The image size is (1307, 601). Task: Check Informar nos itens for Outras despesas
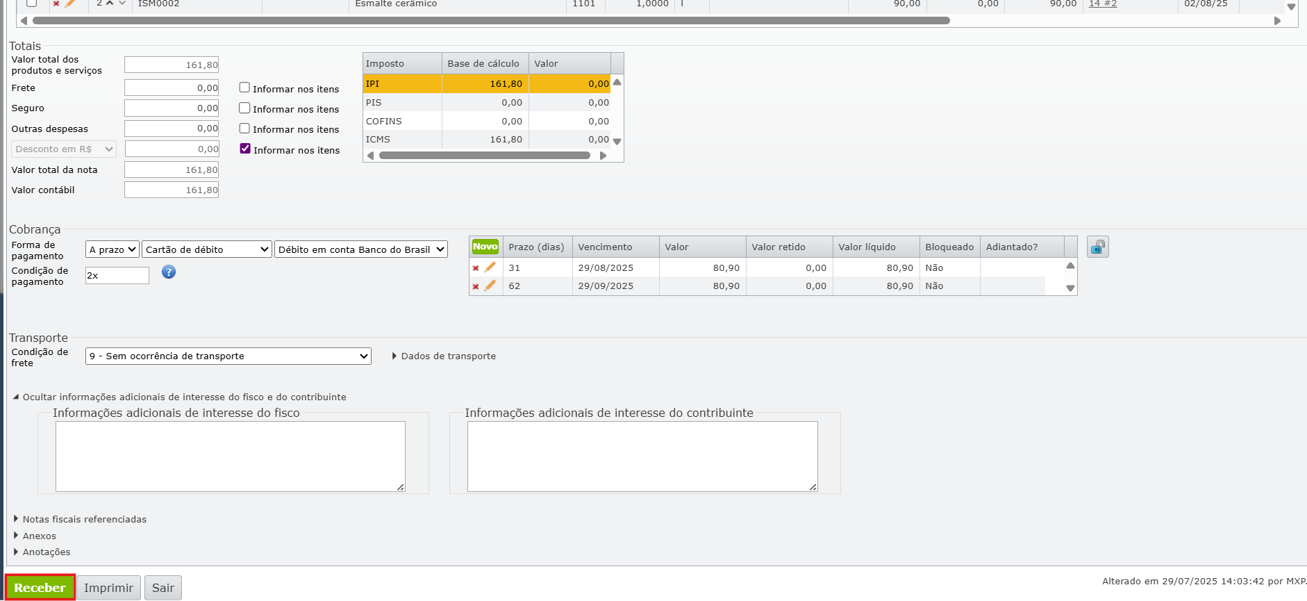[x=244, y=129]
